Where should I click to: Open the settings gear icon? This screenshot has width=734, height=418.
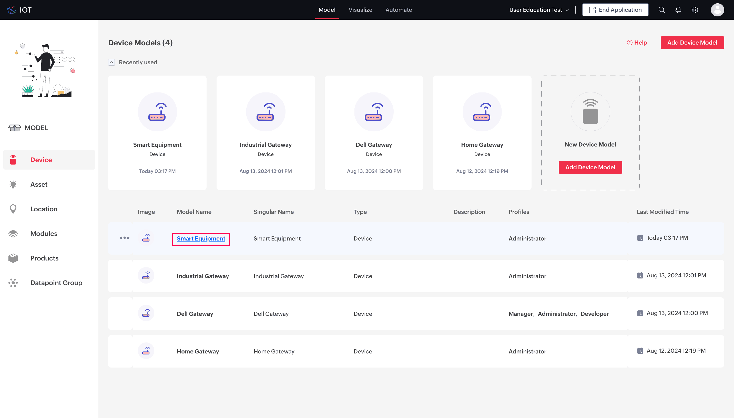[695, 10]
